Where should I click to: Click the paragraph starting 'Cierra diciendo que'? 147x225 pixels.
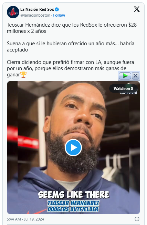pos(70,68)
